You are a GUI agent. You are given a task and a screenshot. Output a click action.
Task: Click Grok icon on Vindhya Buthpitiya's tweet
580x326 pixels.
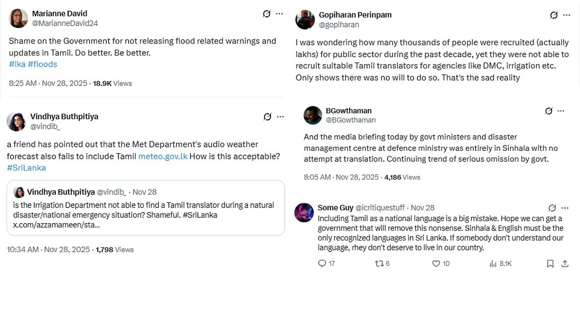(x=267, y=116)
